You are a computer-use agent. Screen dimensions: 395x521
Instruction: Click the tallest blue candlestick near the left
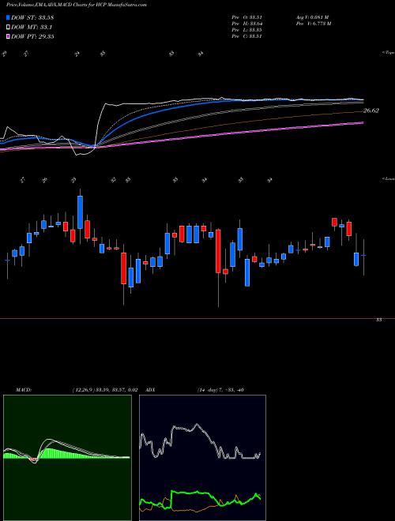(80, 212)
